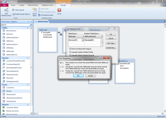Image resolution: width=166 pixels, height=118 pixels.
Task: Click the Create New button
Action: 111,48
